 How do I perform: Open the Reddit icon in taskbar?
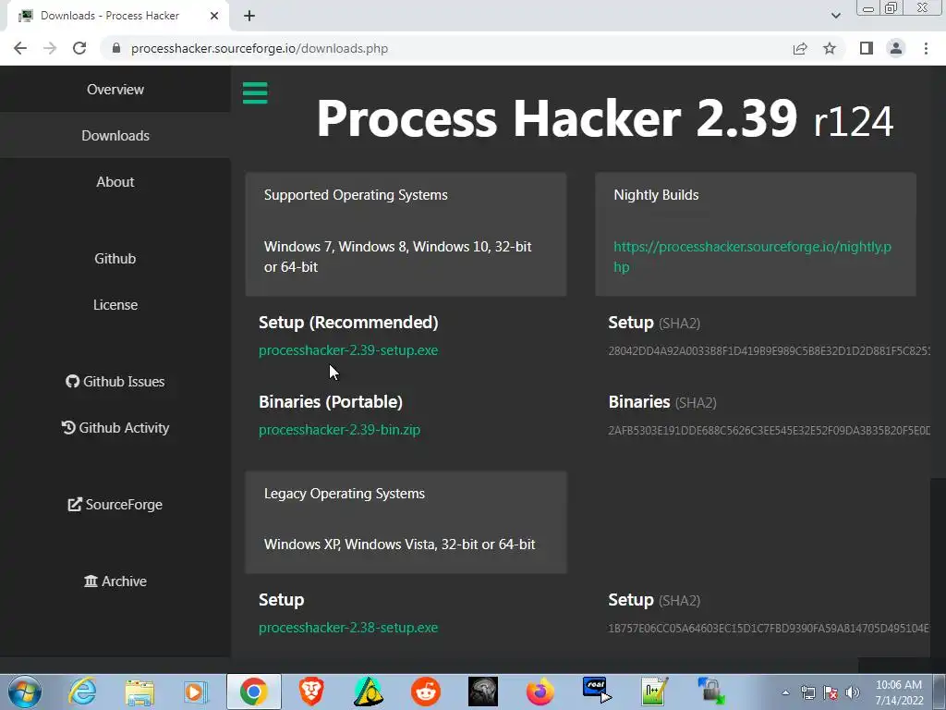[x=426, y=692]
